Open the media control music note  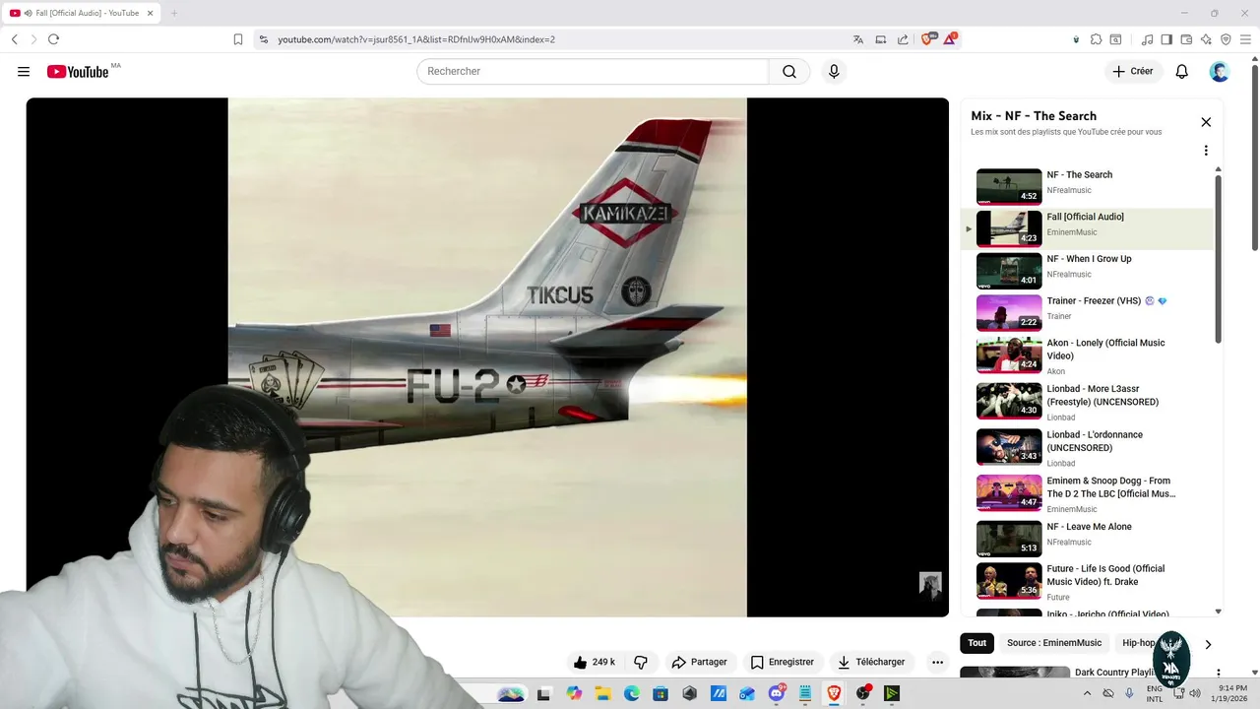tap(1147, 39)
